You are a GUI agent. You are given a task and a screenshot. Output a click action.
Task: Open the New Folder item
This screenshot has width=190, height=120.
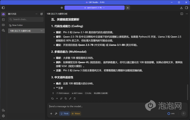17,25
